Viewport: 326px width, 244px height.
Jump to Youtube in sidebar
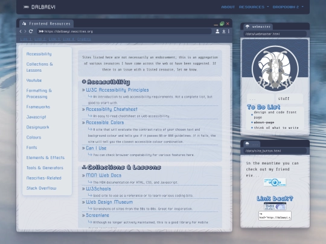(34, 80)
